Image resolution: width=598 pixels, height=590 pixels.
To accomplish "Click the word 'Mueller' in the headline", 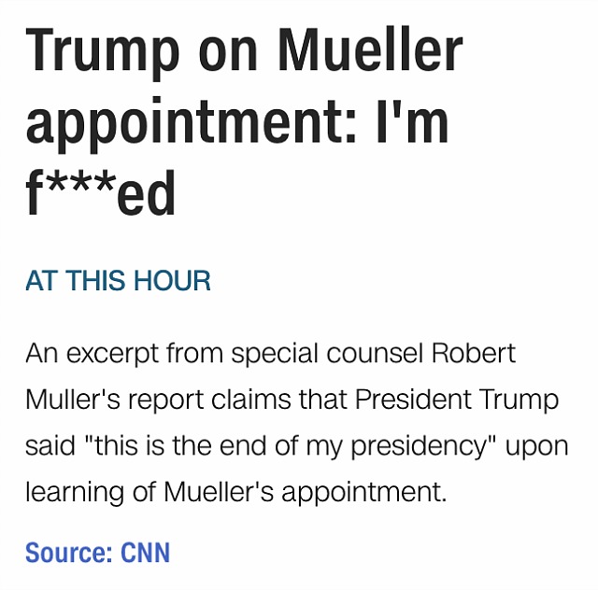I will coord(370,49).
